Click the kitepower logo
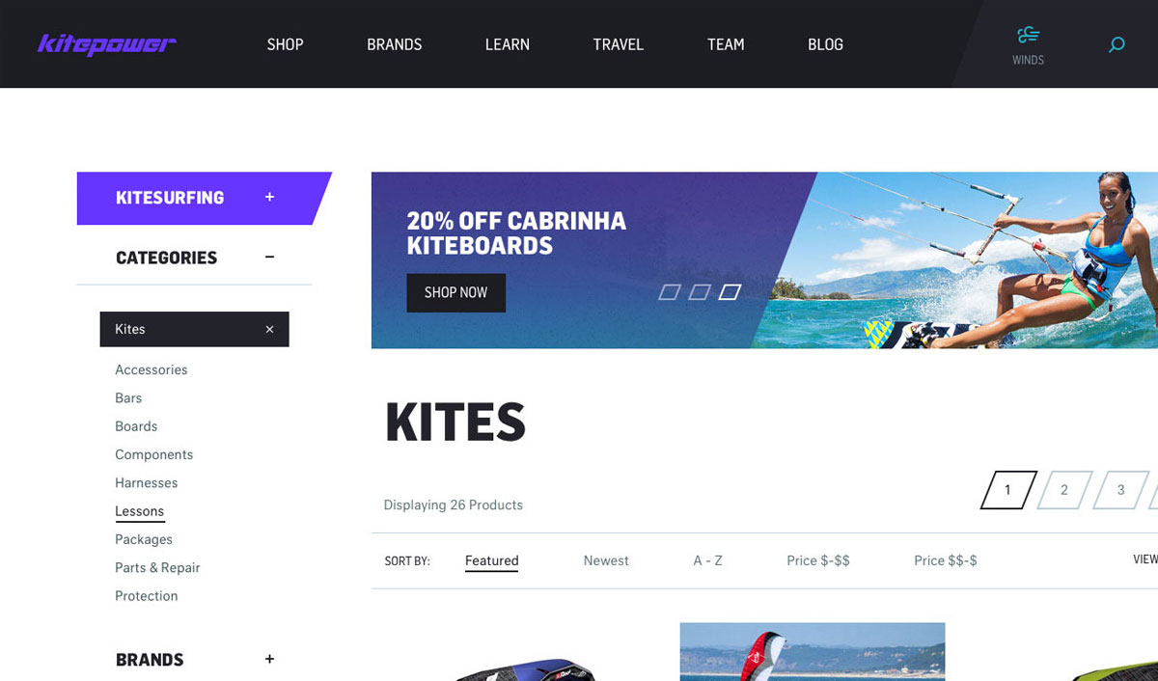The image size is (1158, 681). click(x=107, y=44)
